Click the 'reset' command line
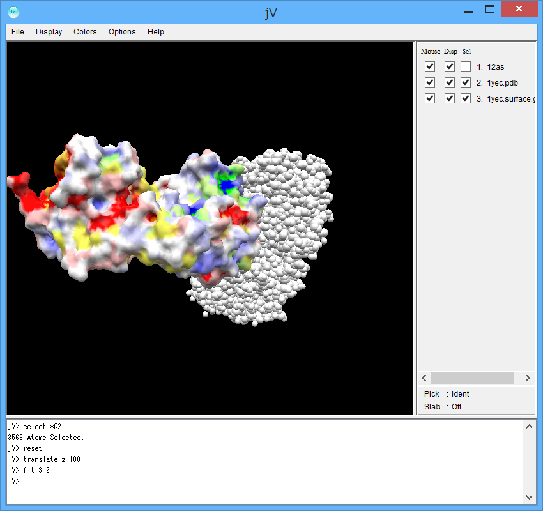Image resolution: width=543 pixels, height=511 pixels. click(24, 448)
